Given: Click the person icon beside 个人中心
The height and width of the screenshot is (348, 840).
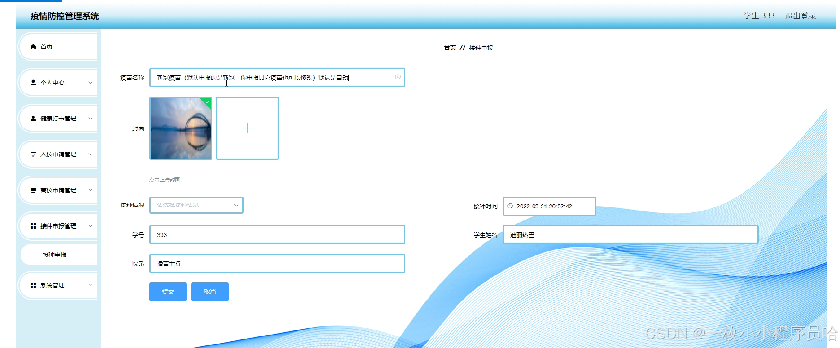Looking at the screenshot, I should 33,83.
